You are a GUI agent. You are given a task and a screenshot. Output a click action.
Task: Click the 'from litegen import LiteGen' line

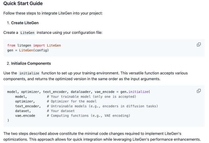click(x=34, y=45)
